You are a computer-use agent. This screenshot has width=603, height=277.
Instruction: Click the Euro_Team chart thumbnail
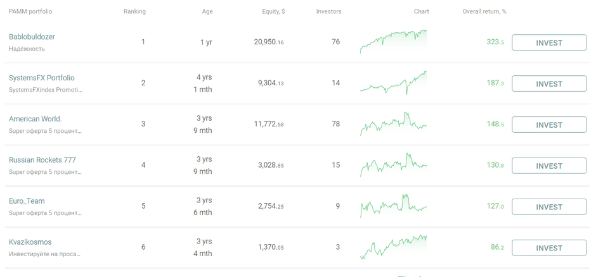click(393, 206)
